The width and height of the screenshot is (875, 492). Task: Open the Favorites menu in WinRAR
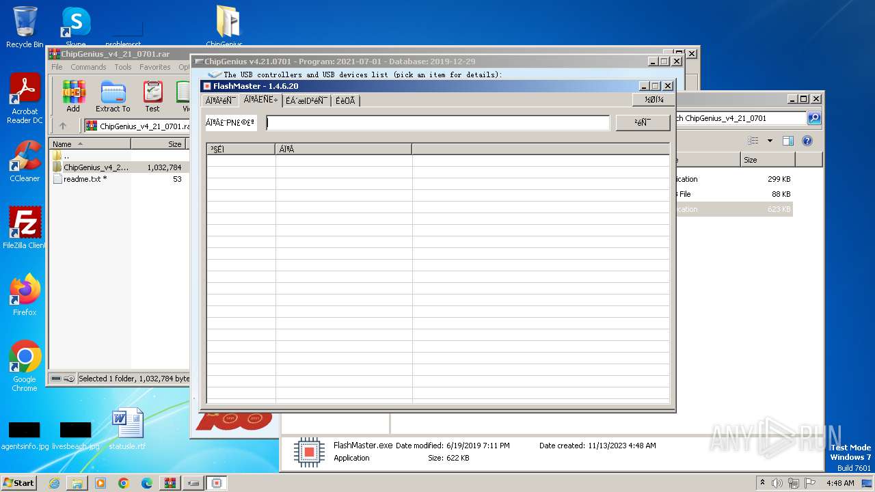point(155,67)
